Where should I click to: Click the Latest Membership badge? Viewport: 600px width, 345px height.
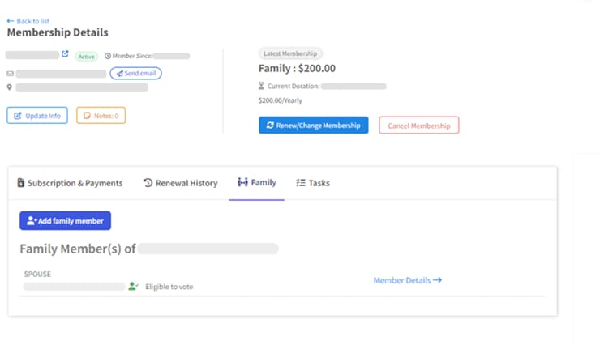tap(290, 53)
